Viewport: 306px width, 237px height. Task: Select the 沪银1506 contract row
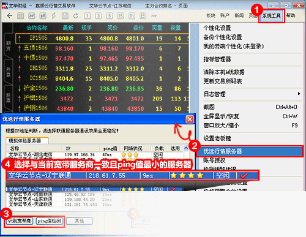coord(102,99)
